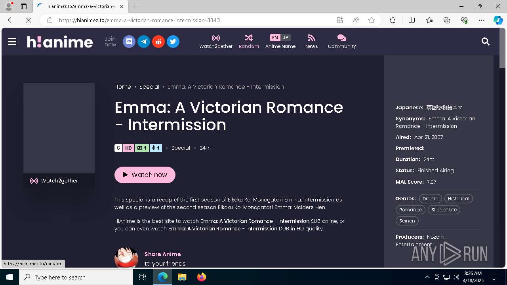Open the Special breadcrumb link
The height and width of the screenshot is (285, 507).
coord(149,87)
